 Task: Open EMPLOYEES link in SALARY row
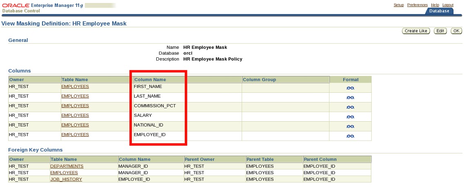(x=75, y=116)
